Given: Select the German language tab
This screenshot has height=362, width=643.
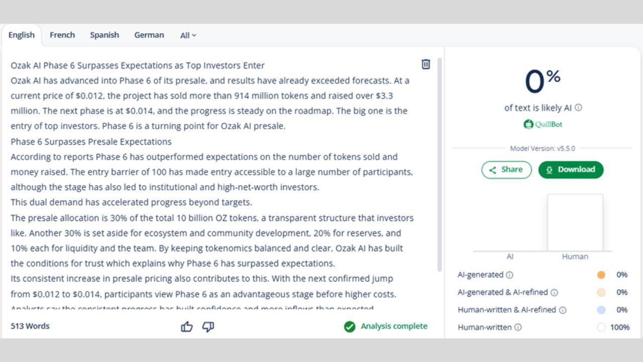Looking at the screenshot, I should pyautogui.click(x=149, y=35).
